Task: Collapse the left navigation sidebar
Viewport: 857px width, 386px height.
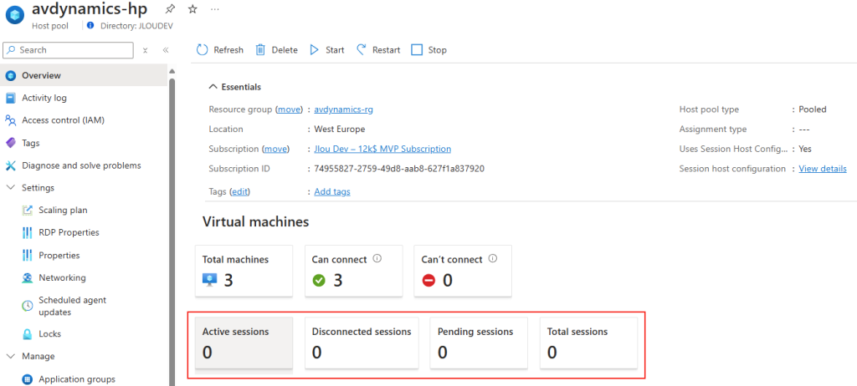Action: pyautogui.click(x=166, y=50)
